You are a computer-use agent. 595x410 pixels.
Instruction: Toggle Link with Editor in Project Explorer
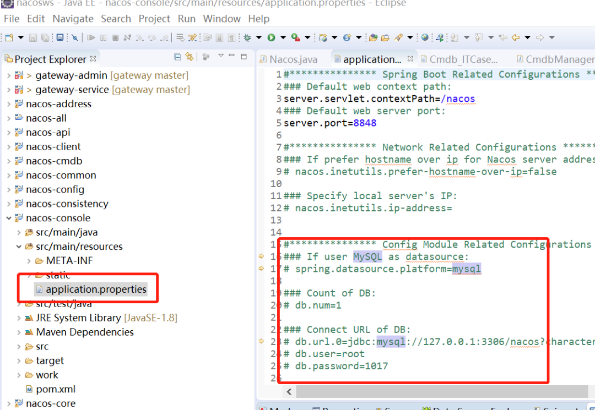189,57
